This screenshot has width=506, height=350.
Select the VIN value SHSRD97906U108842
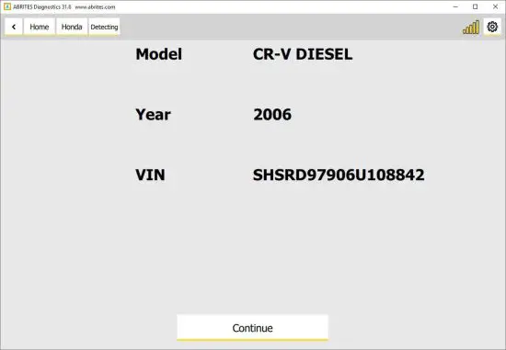(x=339, y=175)
